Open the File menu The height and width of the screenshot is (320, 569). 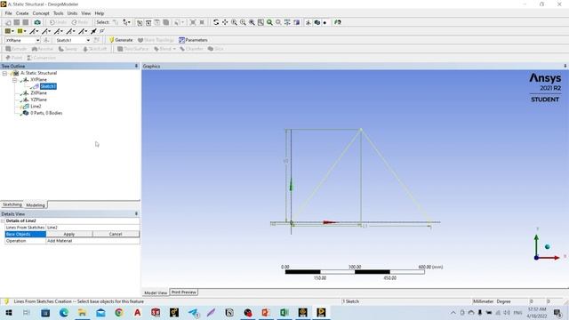pyautogui.click(x=8, y=13)
